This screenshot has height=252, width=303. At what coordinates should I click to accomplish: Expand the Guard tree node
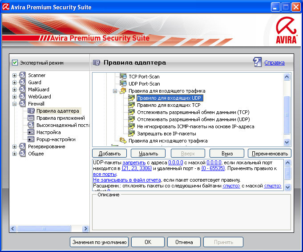(x=14, y=82)
